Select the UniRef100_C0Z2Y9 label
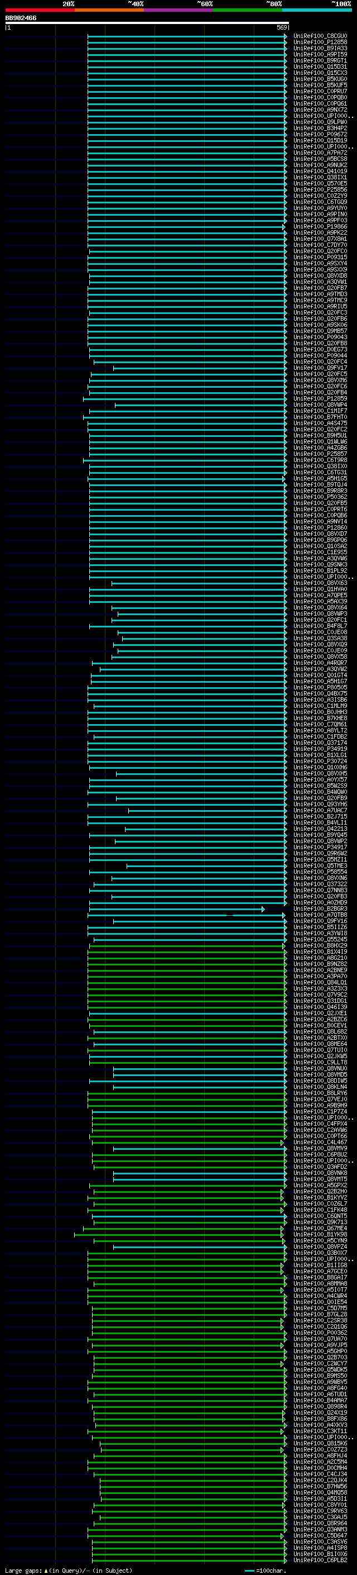This screenshot has height=1575, width=357. click(x=320, y=196)
